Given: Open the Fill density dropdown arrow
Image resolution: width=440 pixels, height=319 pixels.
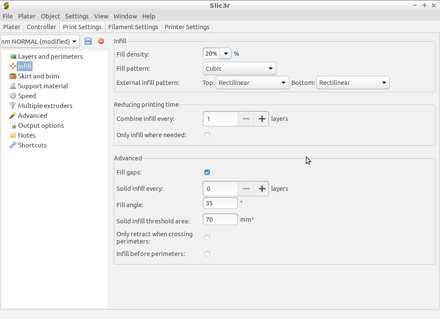Looking at the screenshot, I should coord(226,54).
